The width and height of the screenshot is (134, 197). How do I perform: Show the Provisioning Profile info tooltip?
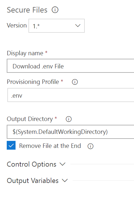click(75, 82)
